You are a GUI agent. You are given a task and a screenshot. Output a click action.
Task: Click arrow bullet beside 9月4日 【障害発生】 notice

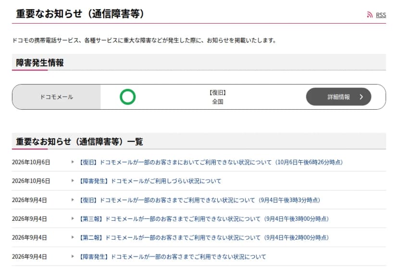pyautogui.click(x=73, y=256)
